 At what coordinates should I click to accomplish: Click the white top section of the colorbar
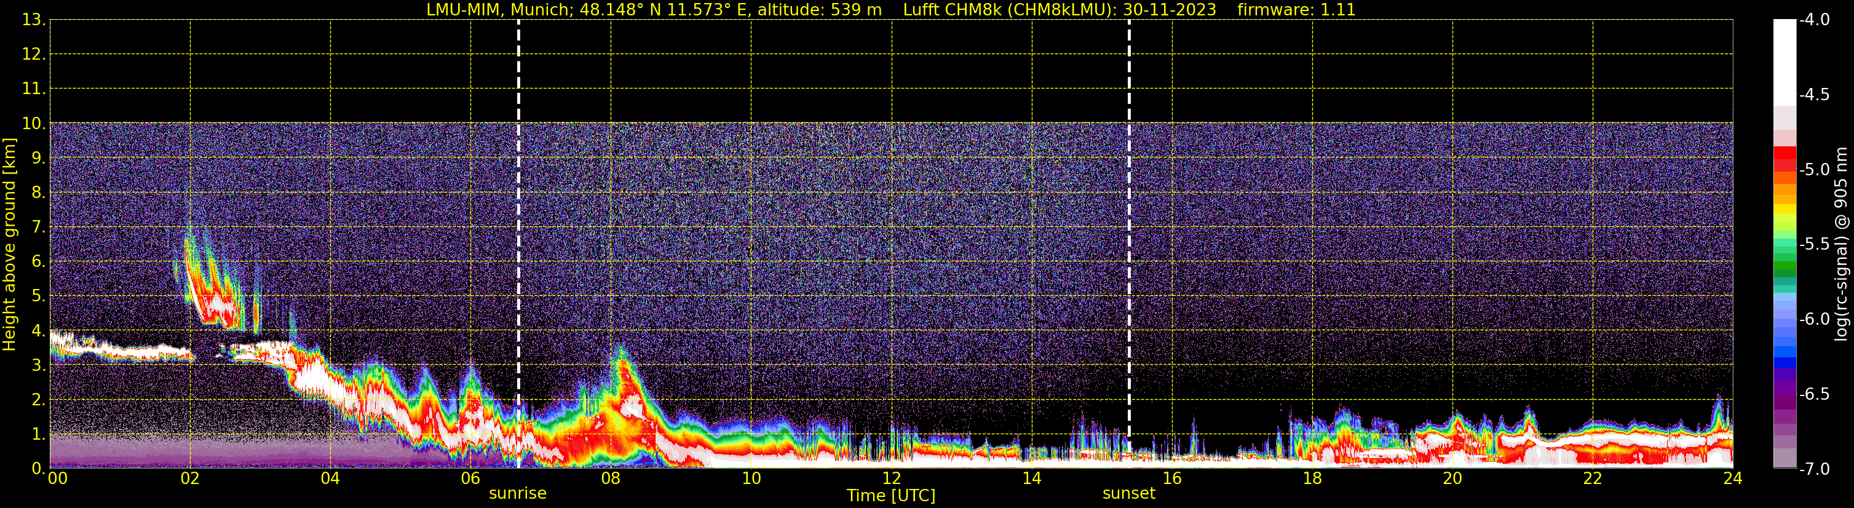pos(1784,61)
